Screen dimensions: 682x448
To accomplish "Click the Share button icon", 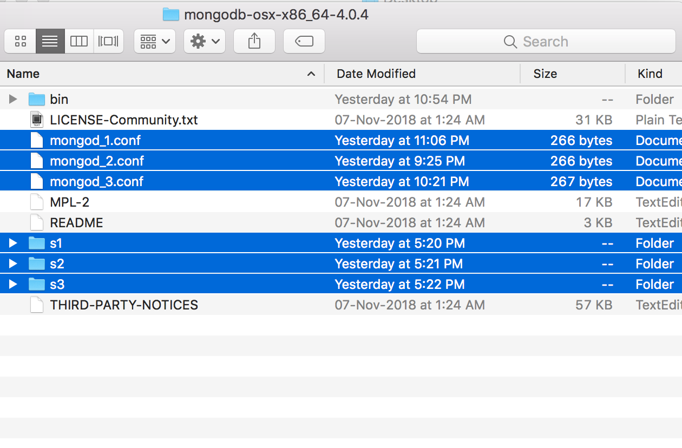I will 254,41.
